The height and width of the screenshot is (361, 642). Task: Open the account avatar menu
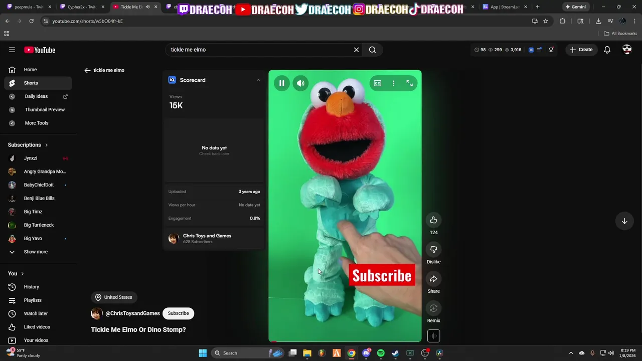pos(627,50)
